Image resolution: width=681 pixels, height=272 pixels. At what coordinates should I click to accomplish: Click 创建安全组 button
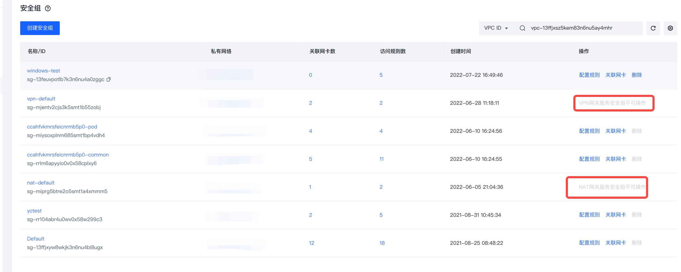pos(40,28)
